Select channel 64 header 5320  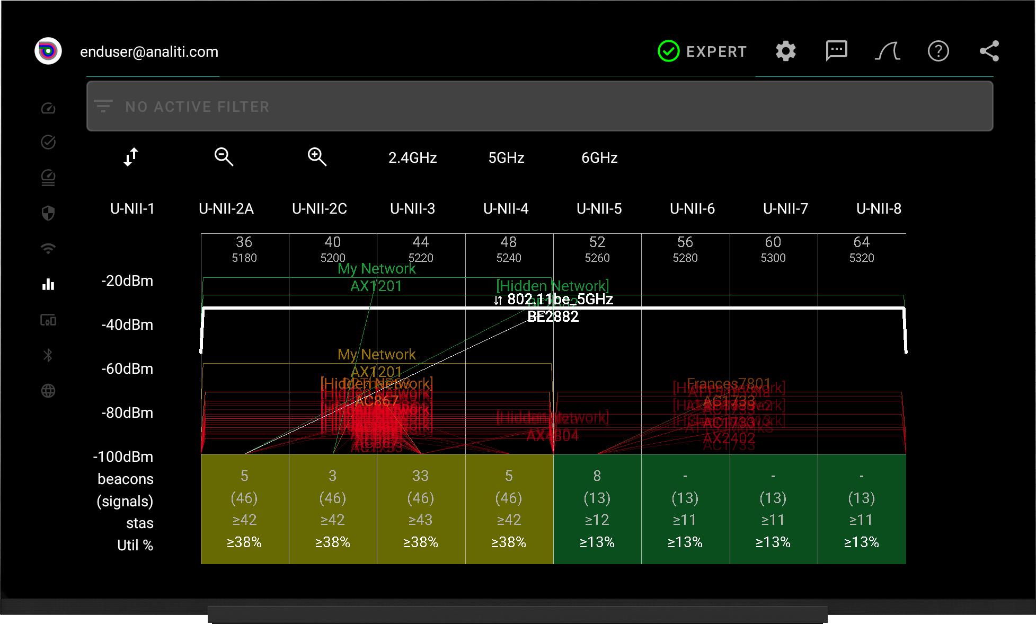coord(862,249)
